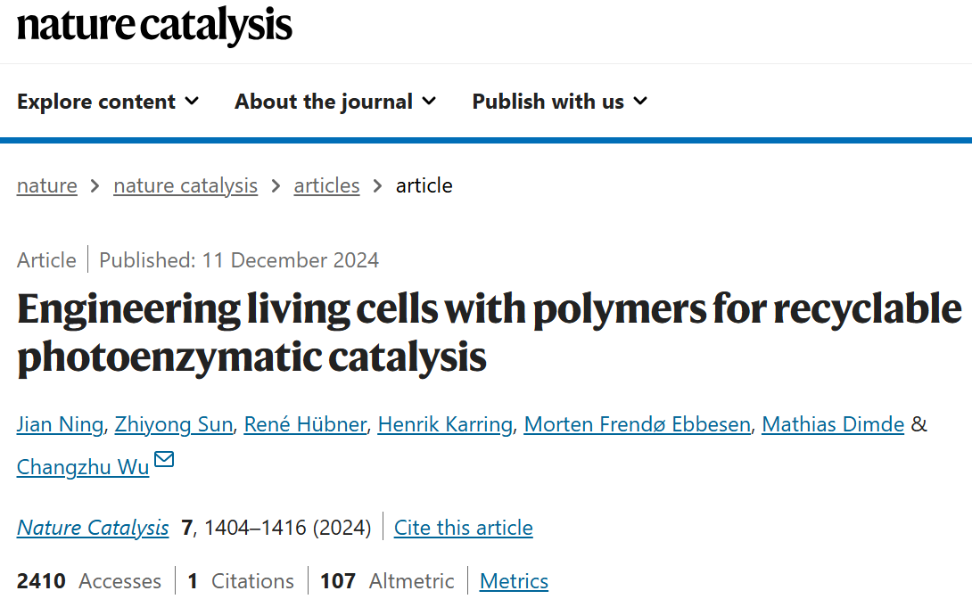
Task: Open the nature catalysis breadcrumb link
Action: coord(185,185)
